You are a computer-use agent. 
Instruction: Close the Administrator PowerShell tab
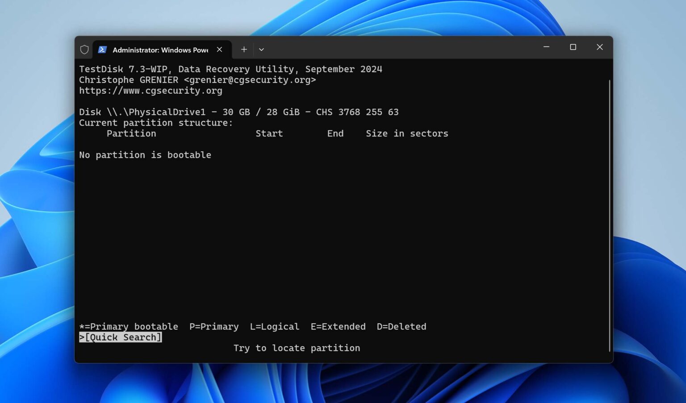tap(219, 50)
